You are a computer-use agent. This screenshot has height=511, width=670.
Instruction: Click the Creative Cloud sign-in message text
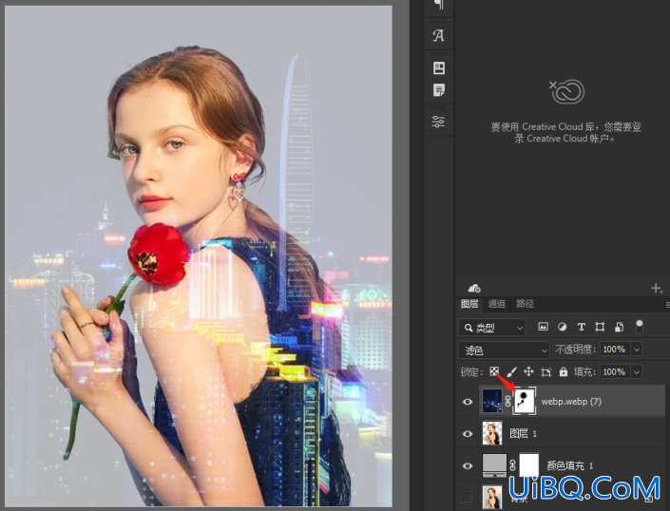565,132
